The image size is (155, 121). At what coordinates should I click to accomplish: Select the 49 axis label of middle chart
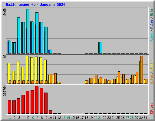pos(5,57)
